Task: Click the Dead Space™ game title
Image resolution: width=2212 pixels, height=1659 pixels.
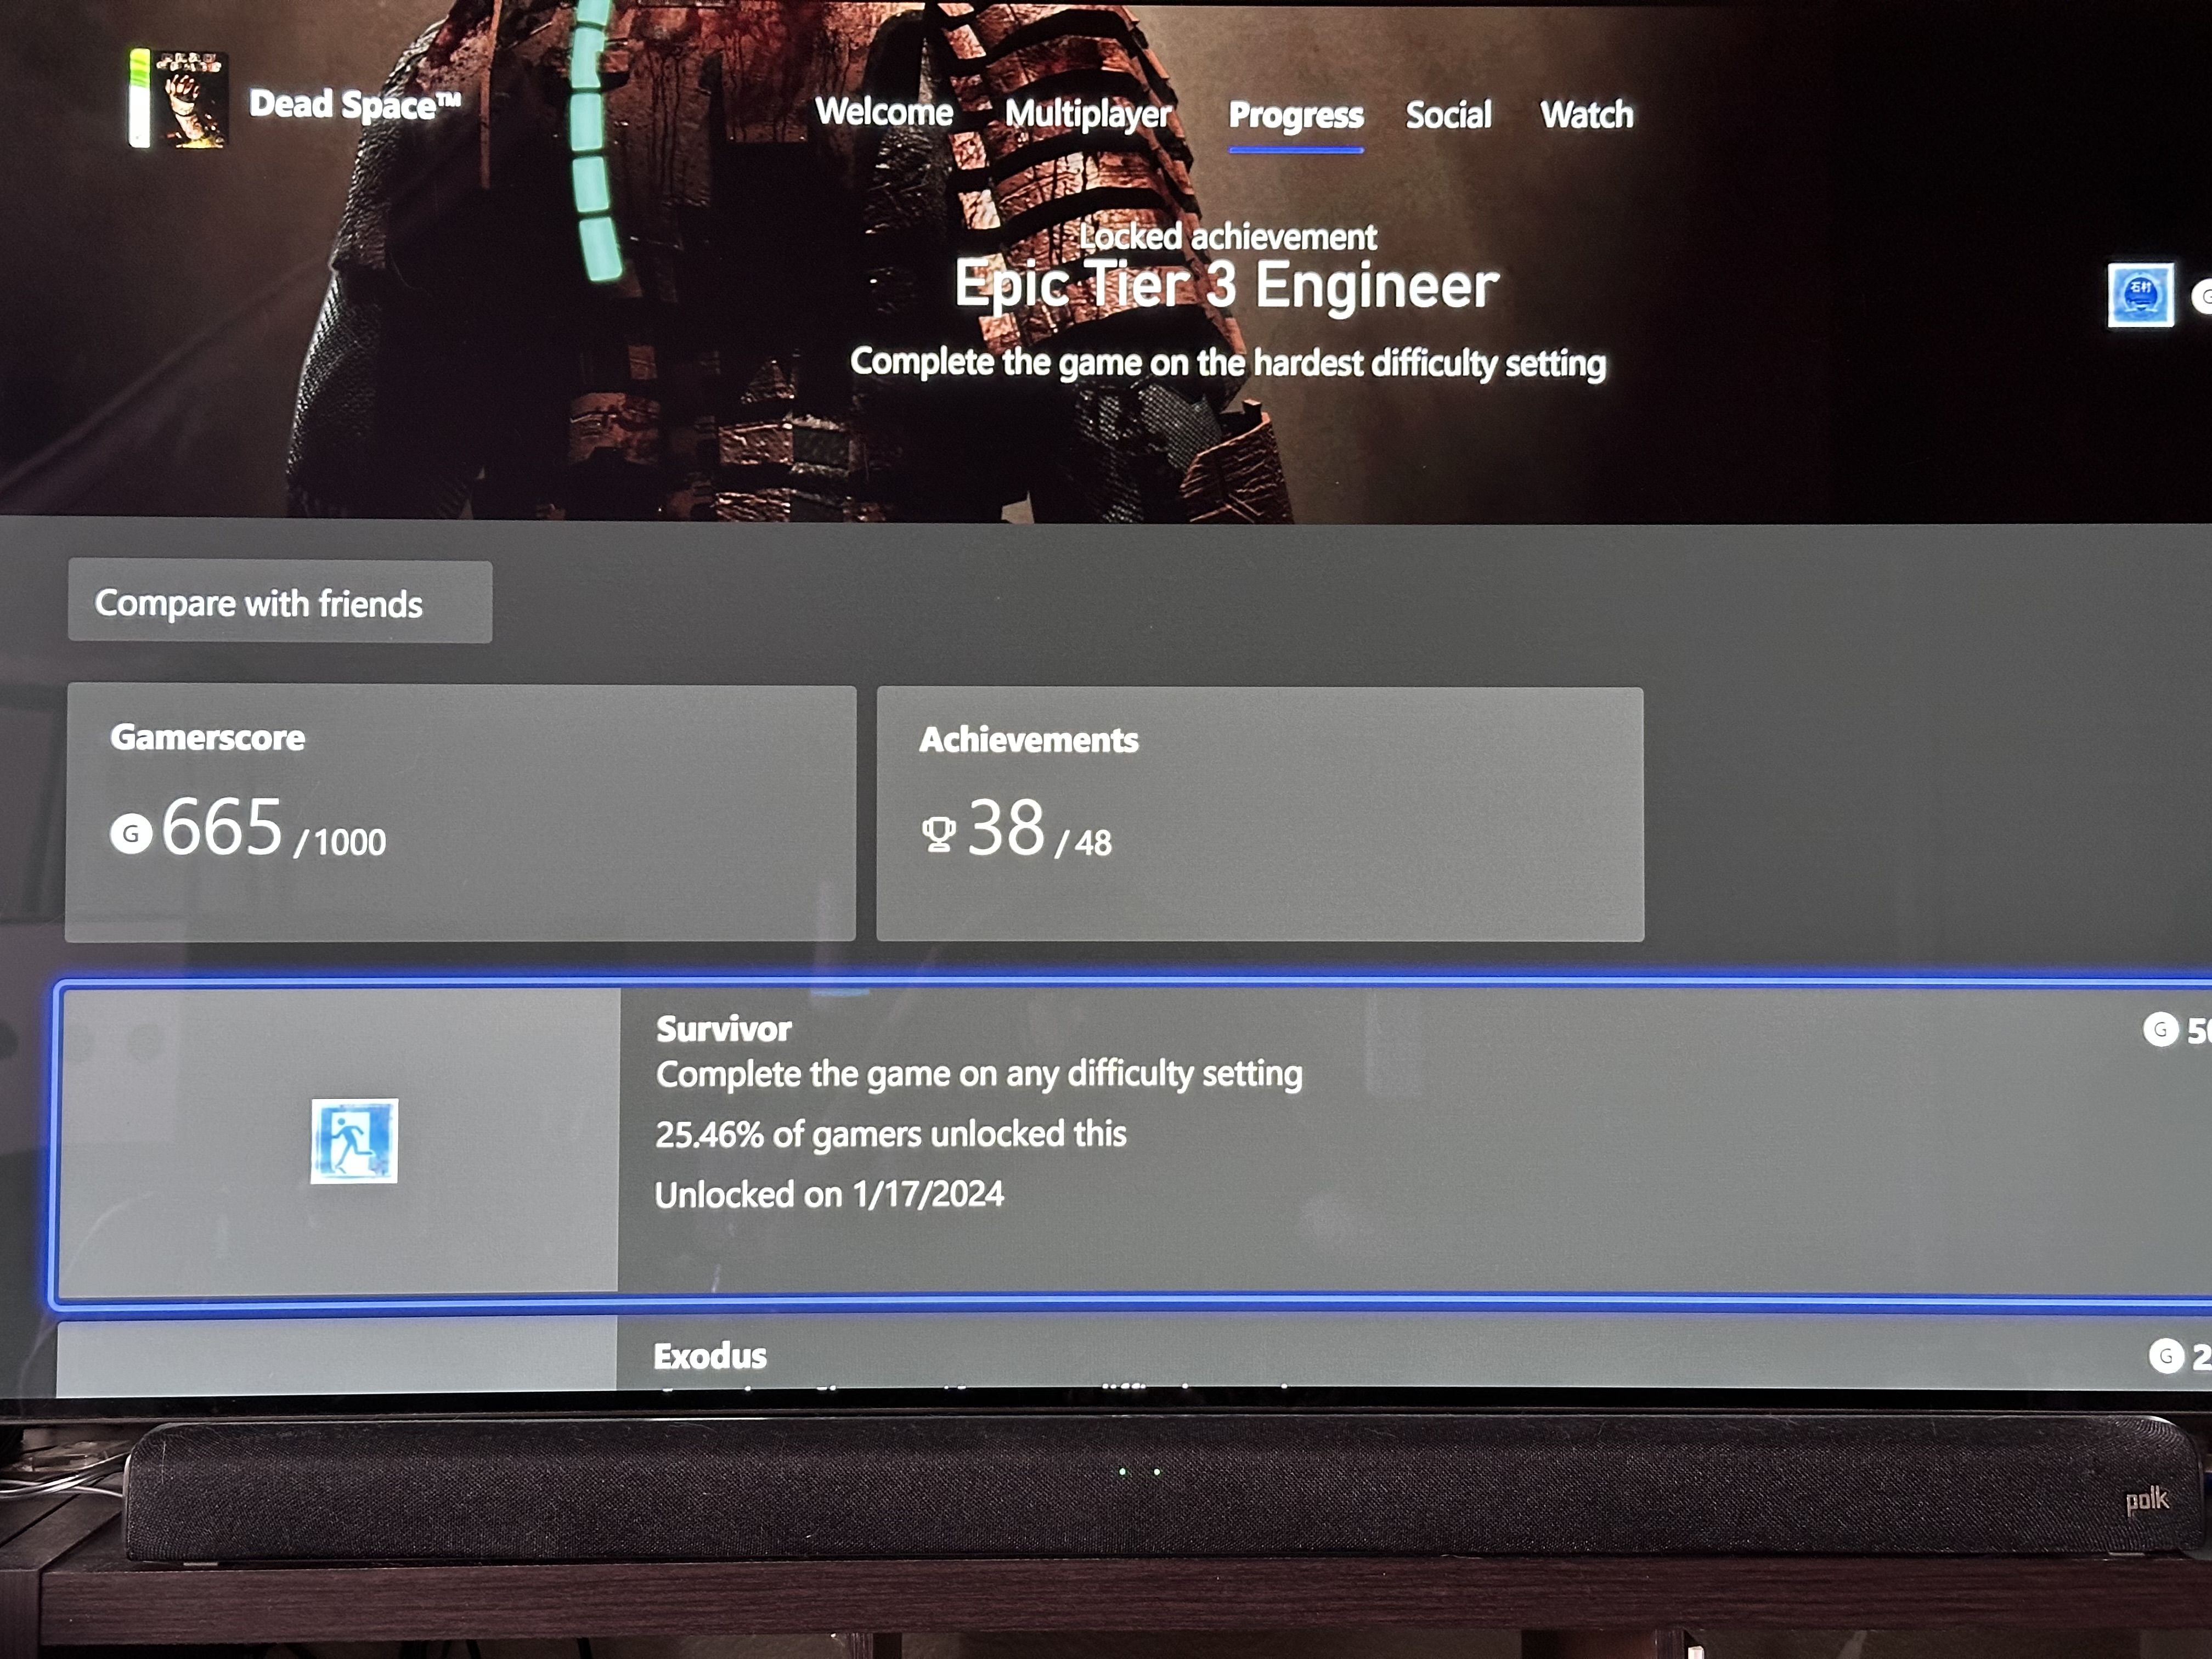Action: [x=355, y=104]
